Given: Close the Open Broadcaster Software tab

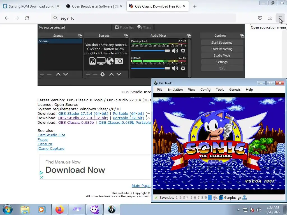Looking at the screenshot, I should [x=121, y=6].
